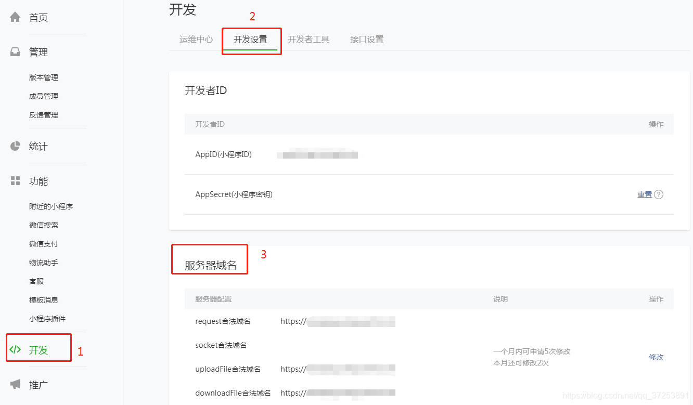Open 功能 section
Viewport: 693px width, 405px height.
(38, 181)
